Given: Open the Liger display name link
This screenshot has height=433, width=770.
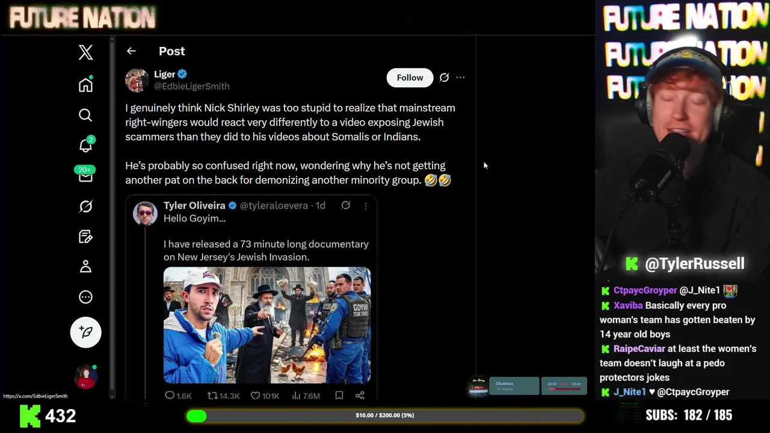Looking at the screenshot, I should pos(164,74).
